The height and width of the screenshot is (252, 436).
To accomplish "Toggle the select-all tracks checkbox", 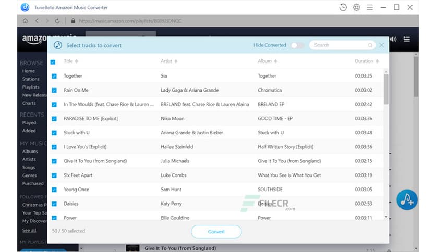I will click(53, 62).
